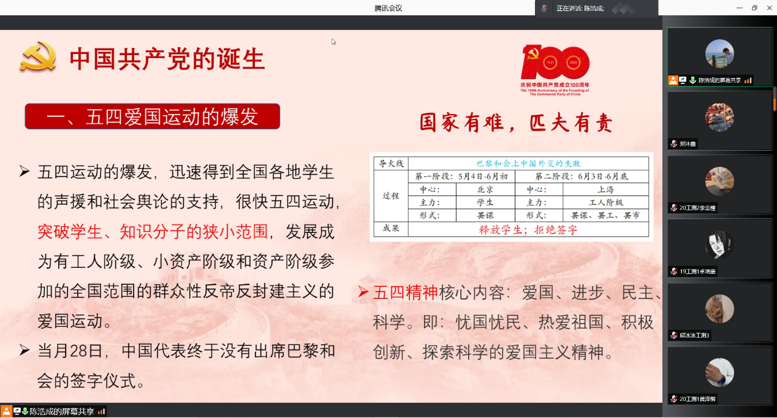This screenshot has width=777, height=418.
Task: Click the muted mic icon beside 20工测1黄泽楷
Action: tap(673, 399)
